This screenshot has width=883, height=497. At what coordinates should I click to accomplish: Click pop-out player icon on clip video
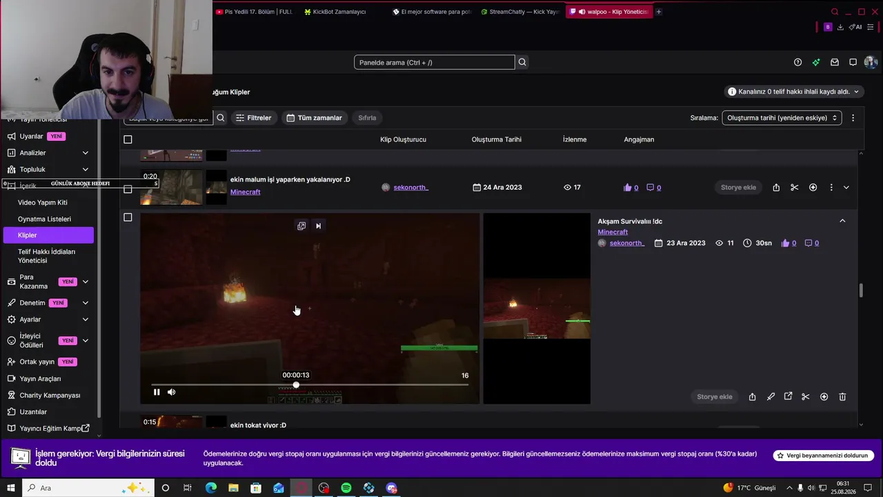tap(301, 226)
